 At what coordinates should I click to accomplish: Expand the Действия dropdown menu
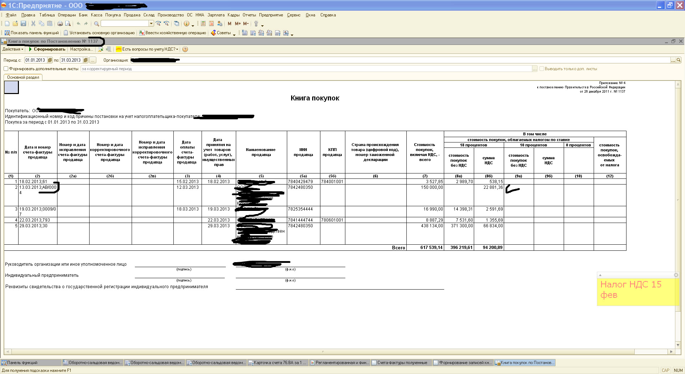pos(13,50)
